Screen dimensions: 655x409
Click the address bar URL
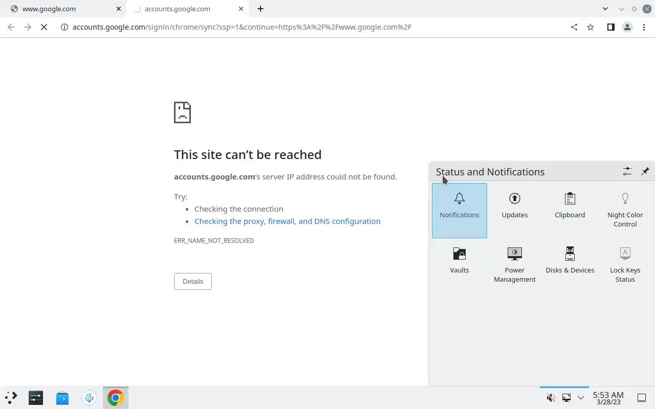coord(242,27)
